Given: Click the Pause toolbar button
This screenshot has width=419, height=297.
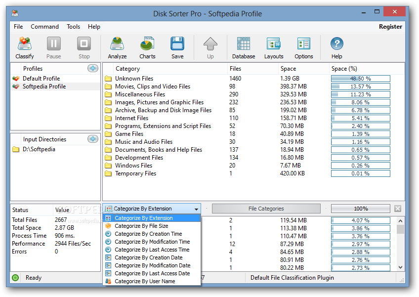Looking at the screenshot, I should (x=54, y=48).
